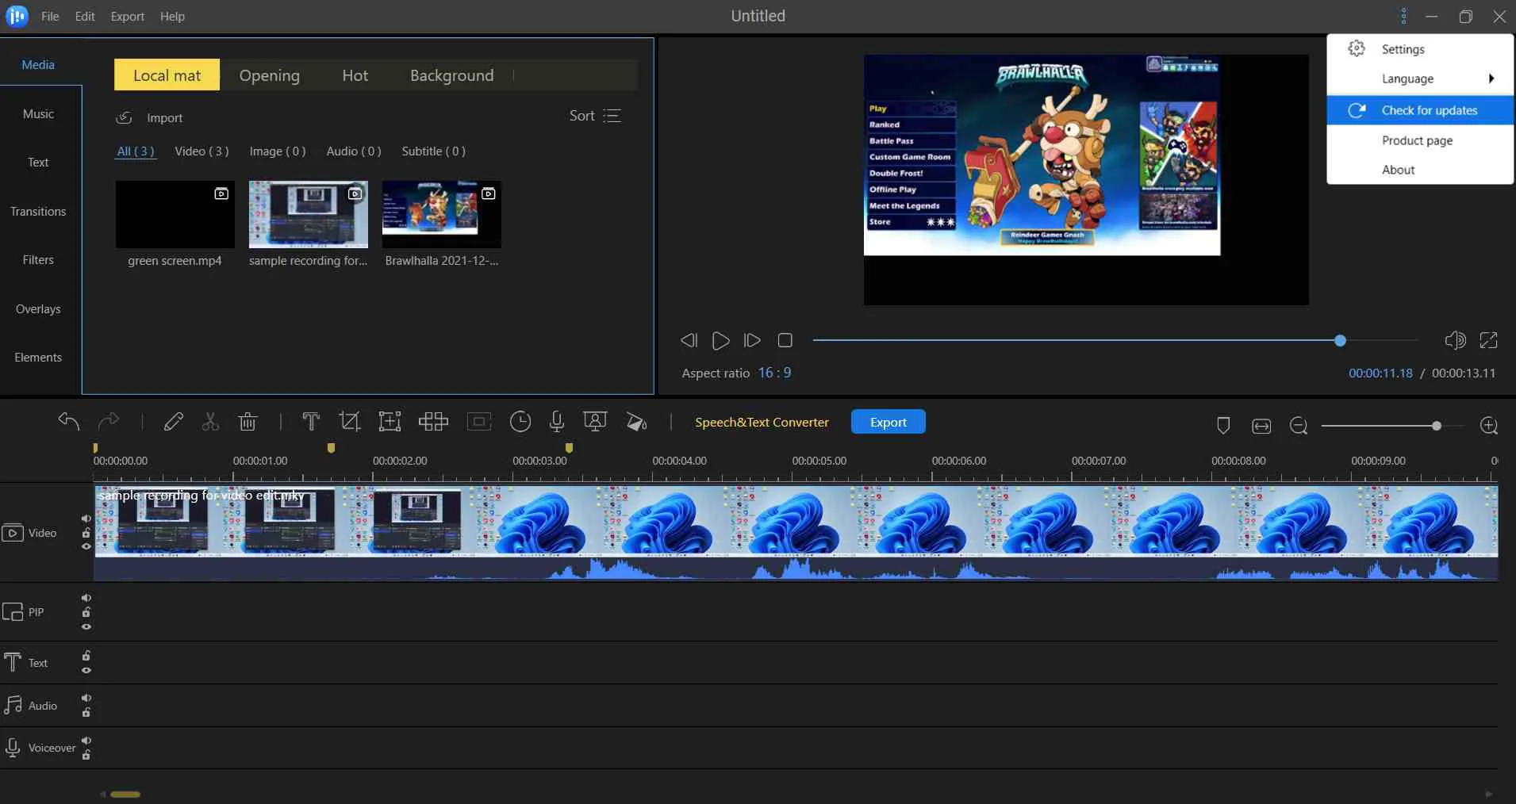The height and width of the screenshot is (804, 1516).
Task: Open Speech&Text Converter
Action: click(761, 421)
